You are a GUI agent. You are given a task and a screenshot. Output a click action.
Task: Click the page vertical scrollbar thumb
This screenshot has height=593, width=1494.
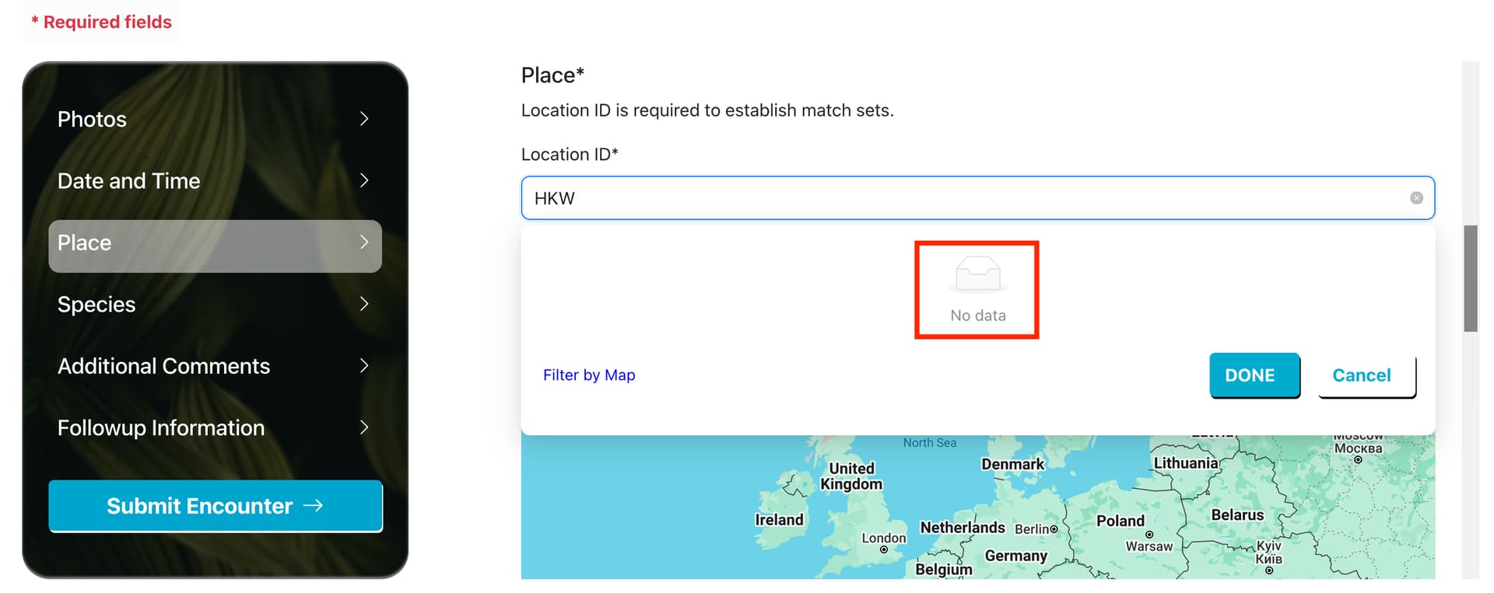[1471, 279]
